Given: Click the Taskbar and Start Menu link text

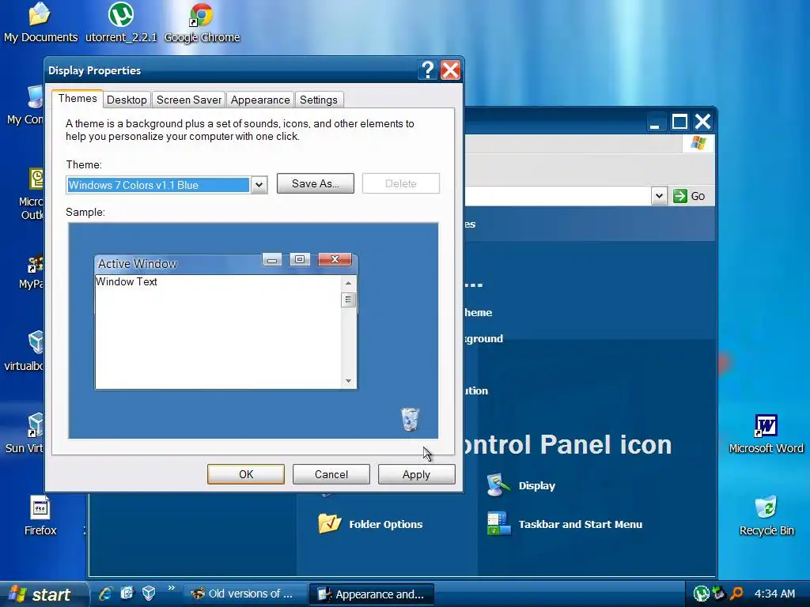Looking at the screenshot, I should pyautogui.click(x=580, y=525).
